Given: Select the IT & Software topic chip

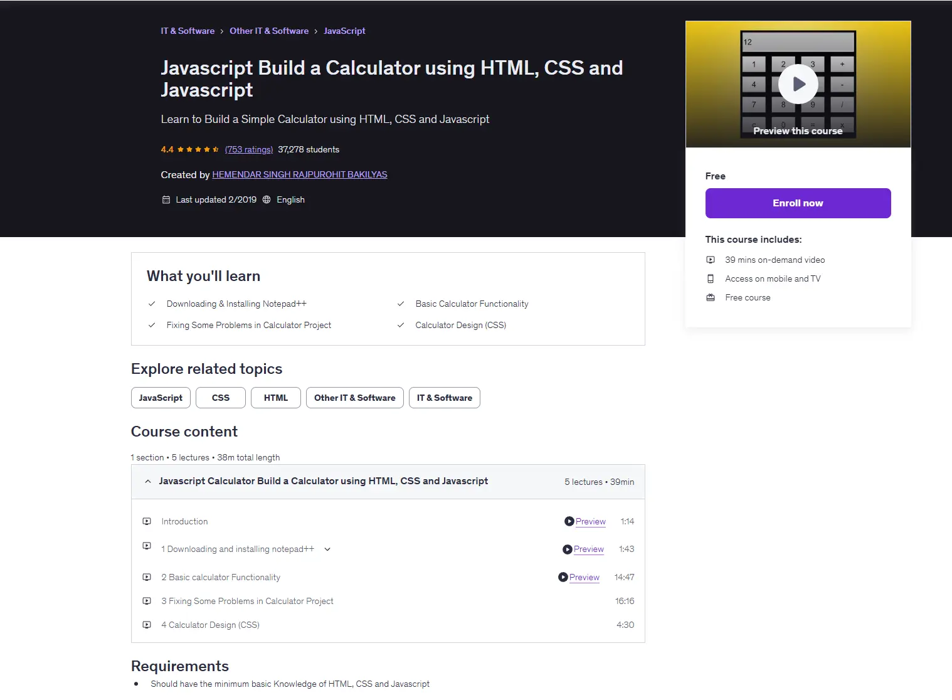Looking at the screenshot, I should click(445, 398).
